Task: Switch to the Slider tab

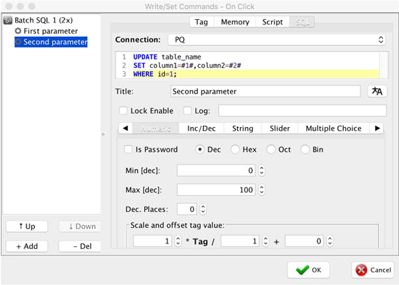Action: click(280, 129)
